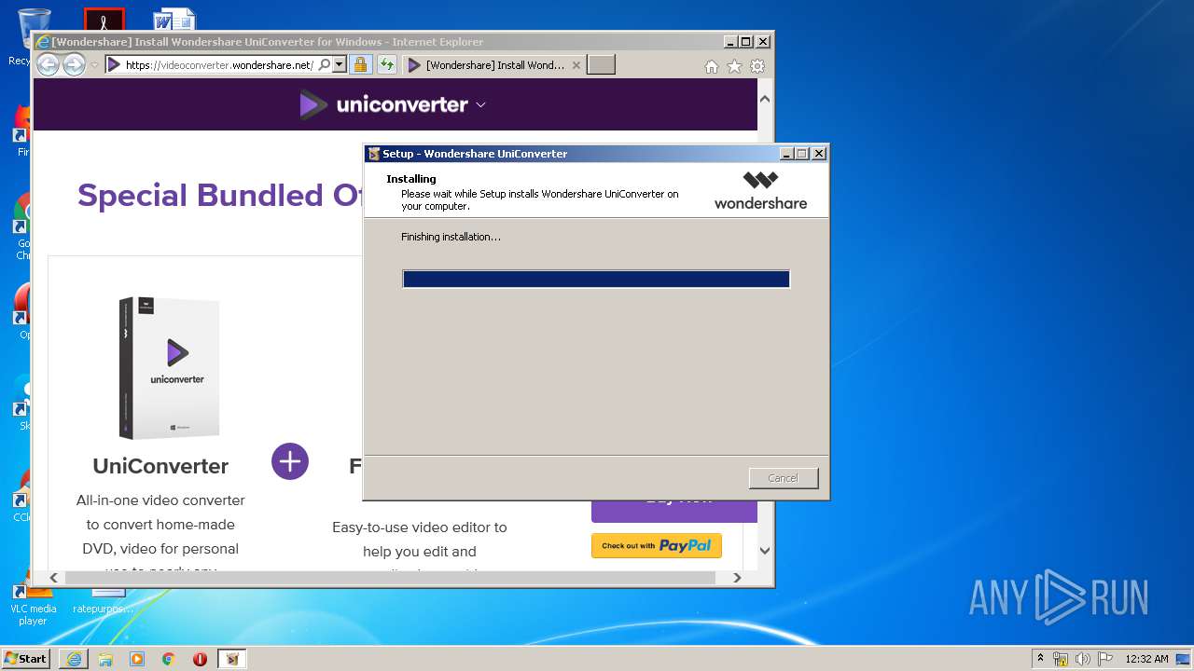Click the setup window title icon
The image size is (1194, 671).
[x=374, y=154]
